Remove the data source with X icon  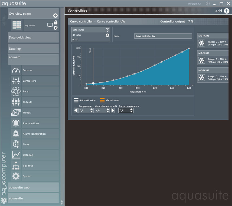point(107,30)
